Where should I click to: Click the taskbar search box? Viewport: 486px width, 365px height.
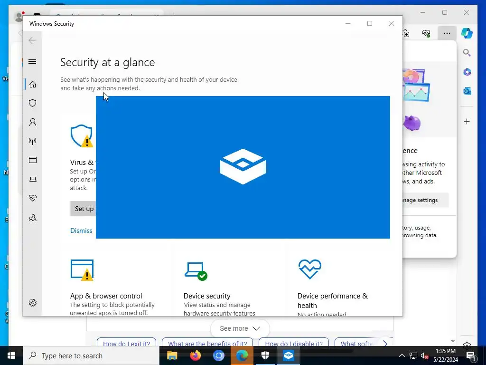(91, 355)
